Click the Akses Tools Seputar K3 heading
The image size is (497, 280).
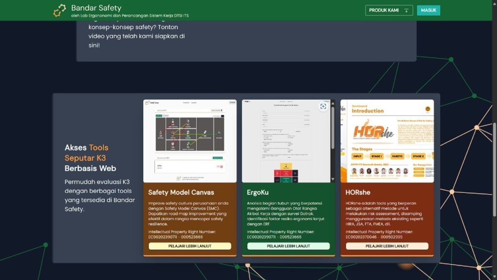coord(90,158)
